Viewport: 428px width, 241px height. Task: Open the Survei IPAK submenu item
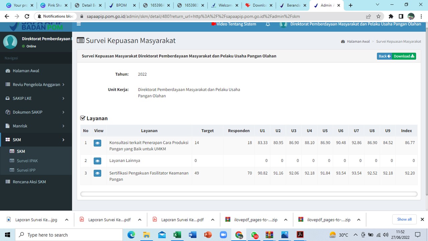(27, 161)
